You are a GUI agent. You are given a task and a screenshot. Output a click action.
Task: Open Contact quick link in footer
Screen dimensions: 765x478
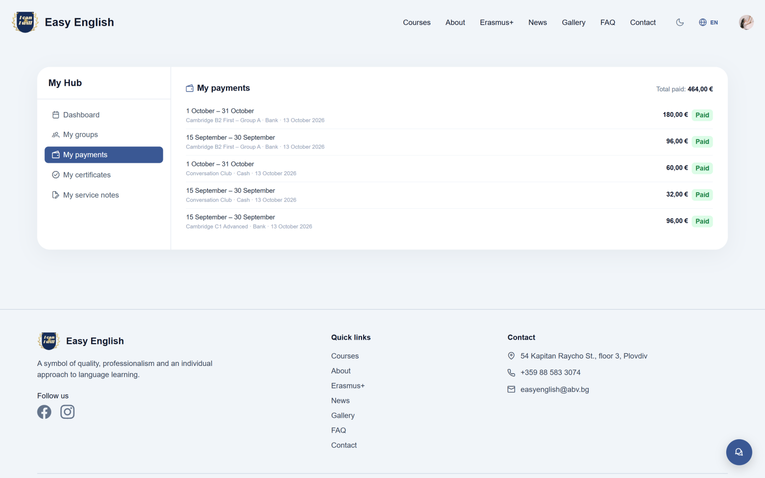click(x=344, y=445)
